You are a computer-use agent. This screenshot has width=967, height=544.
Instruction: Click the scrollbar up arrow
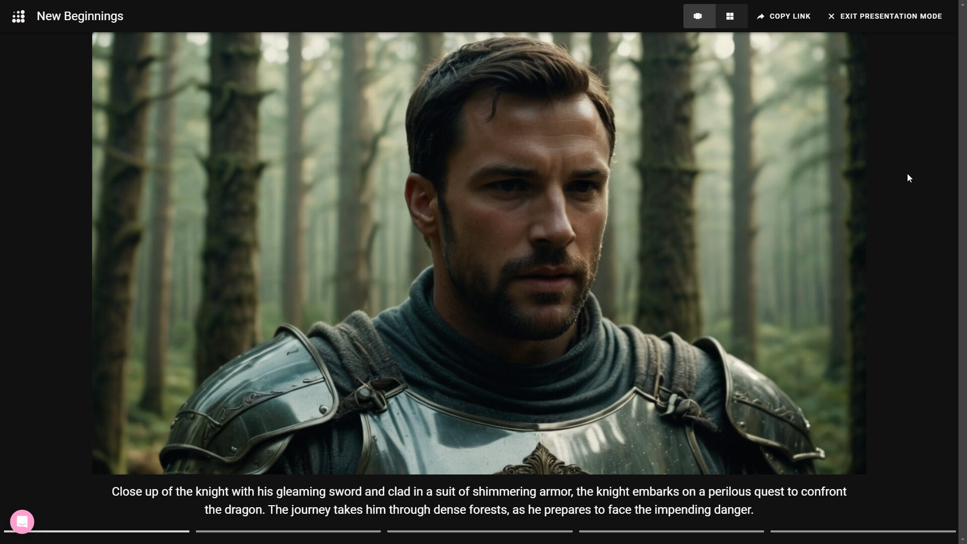point(962,4)
